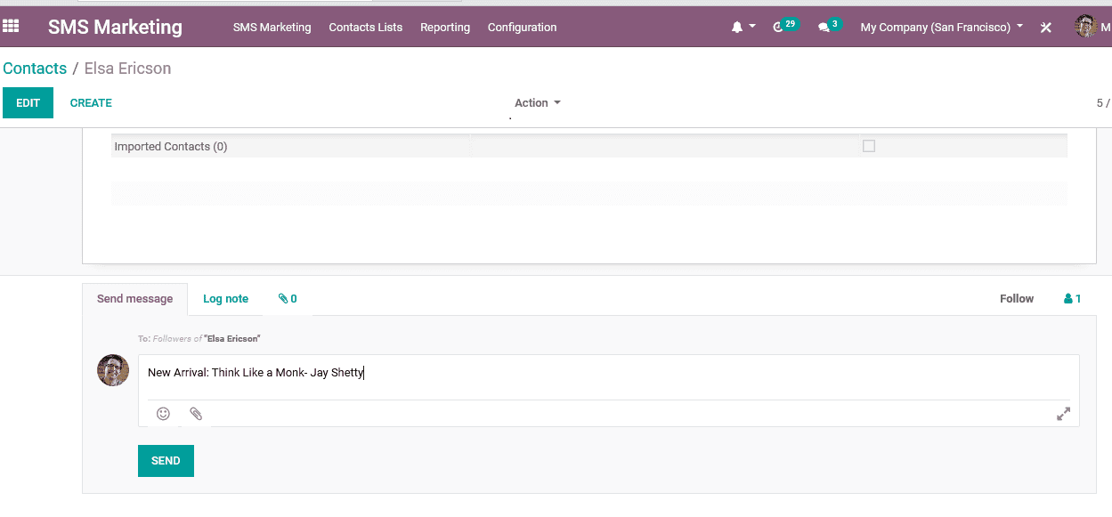The image size is (1112, 517).
Task: Tick the Imported Contacts checkbox
Action: pyautogui.click(x=869, y=146)
